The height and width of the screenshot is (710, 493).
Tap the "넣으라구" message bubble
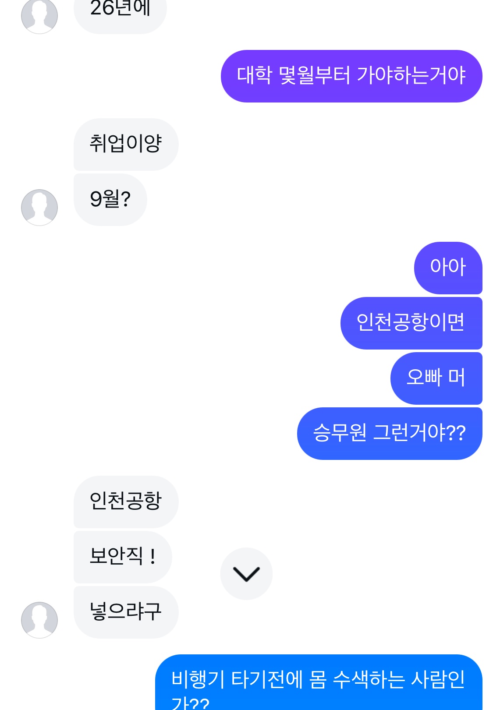(126, 611)
